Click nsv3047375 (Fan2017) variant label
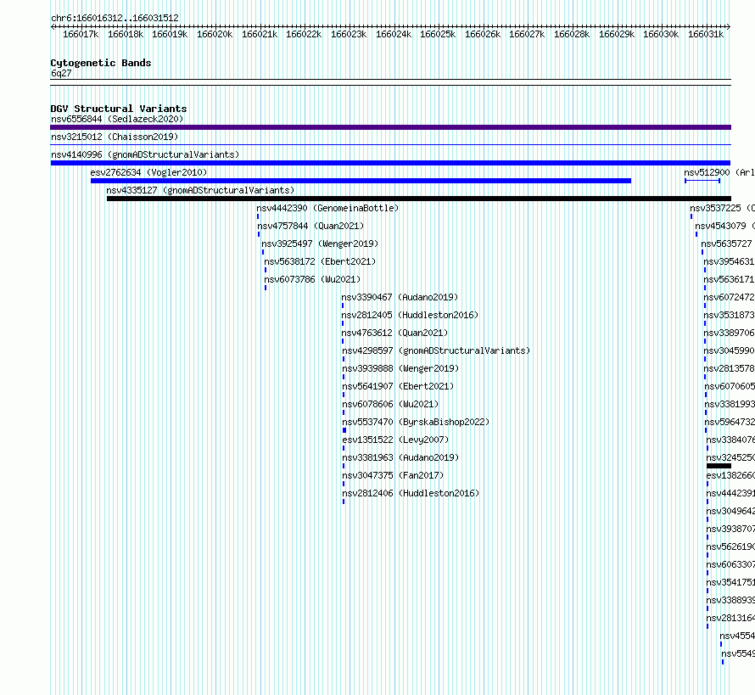 [x=393, y=475]
